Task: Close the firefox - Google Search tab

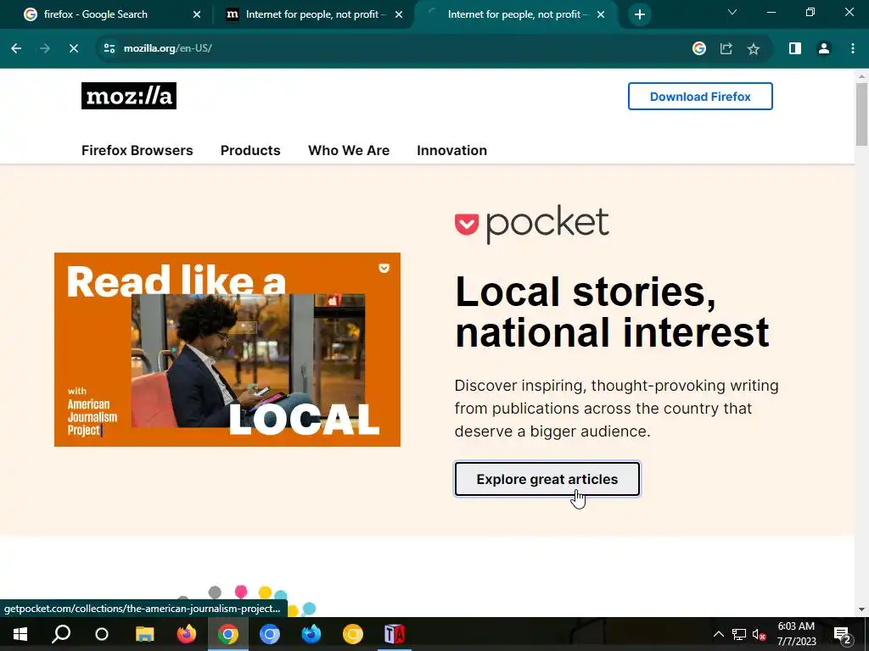Action: point(197,14)
